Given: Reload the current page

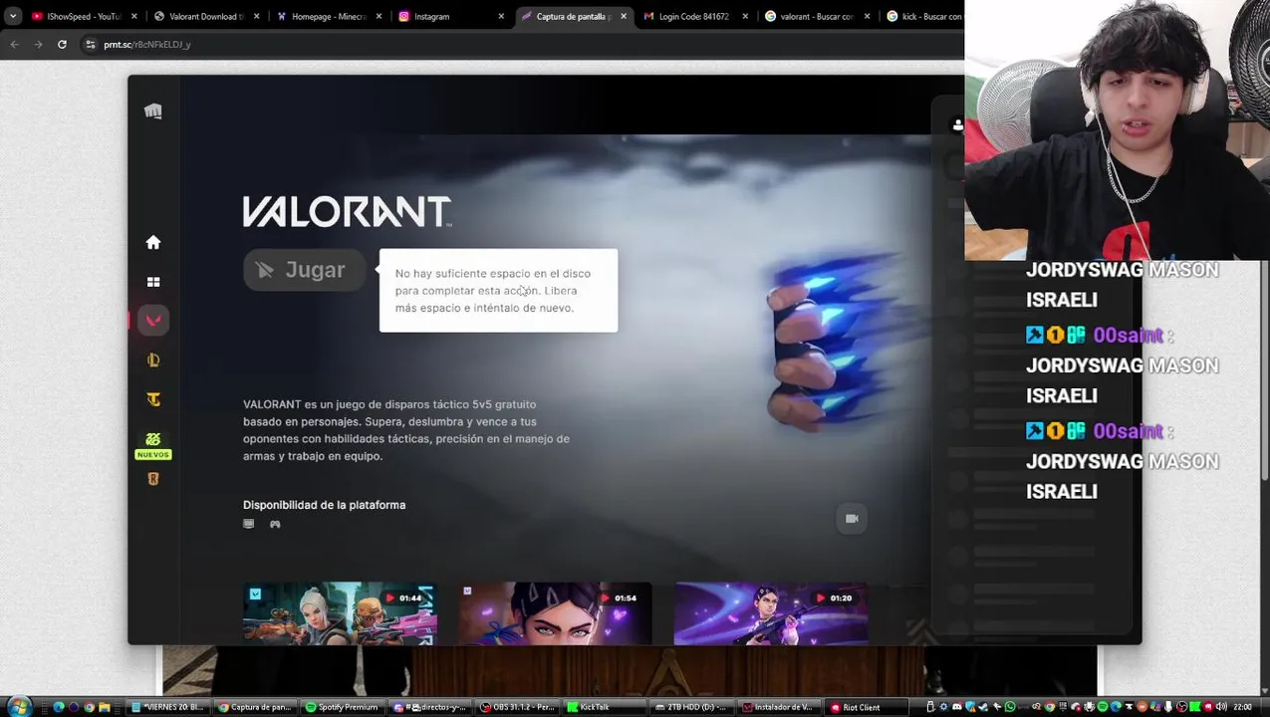Looking at the screenshot, I should click(62, 44).
